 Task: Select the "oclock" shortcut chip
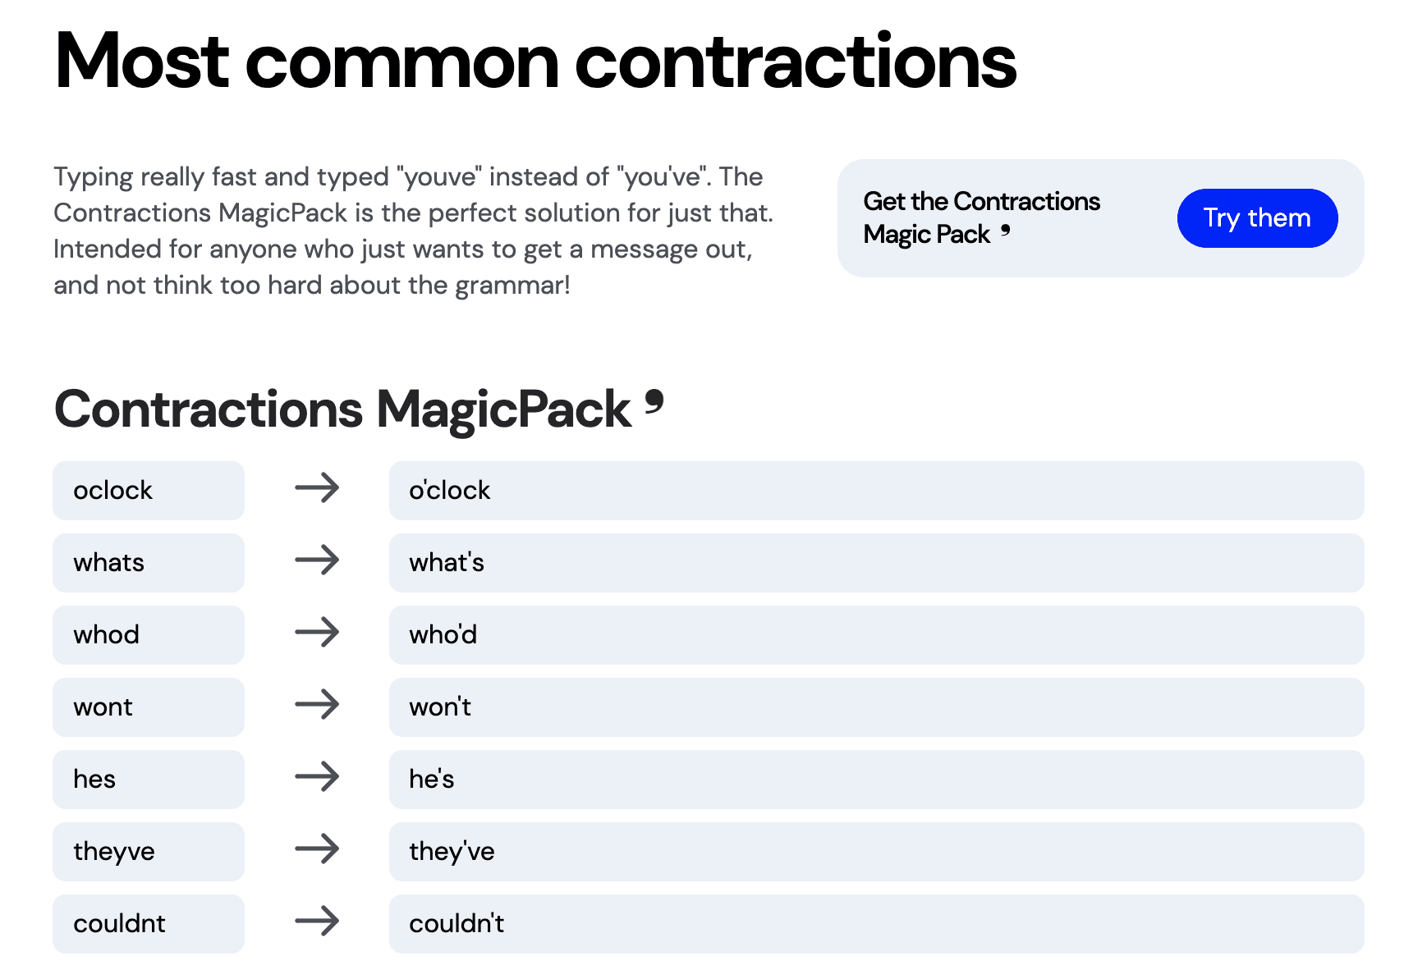pyautogui.click(x=149, y=491)
